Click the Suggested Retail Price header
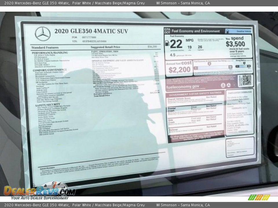The image size is (278, 208). click(105, 47)
